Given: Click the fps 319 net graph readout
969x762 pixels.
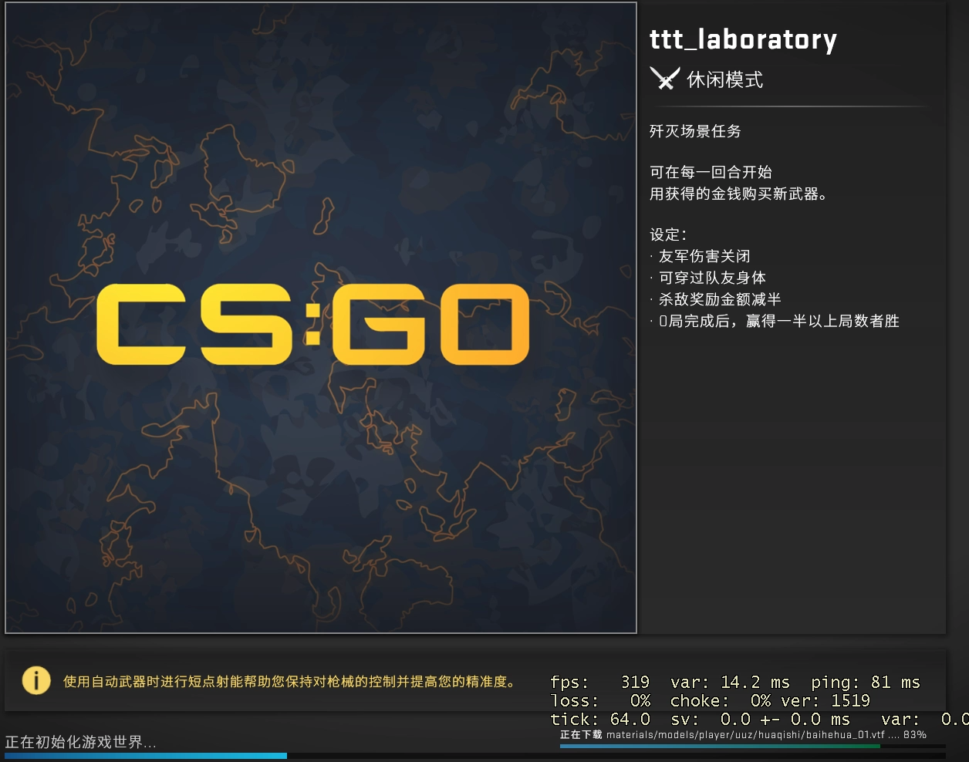Looking at the screenshot, I should [x=599, y=683].
